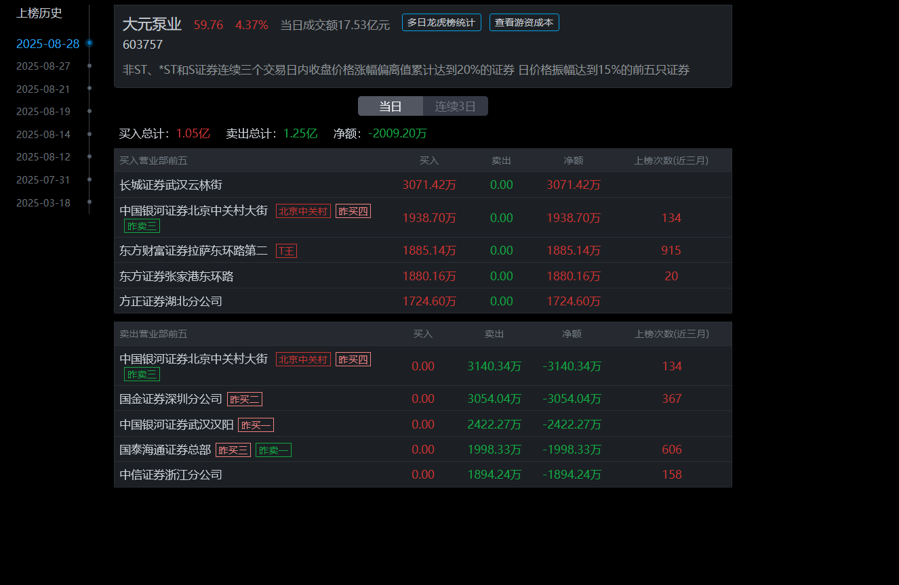The width and height of the screenshot is (899, 585).
Task: Click the 昨买二 tag on 国金证券
Action: click(x=245, y=399)
